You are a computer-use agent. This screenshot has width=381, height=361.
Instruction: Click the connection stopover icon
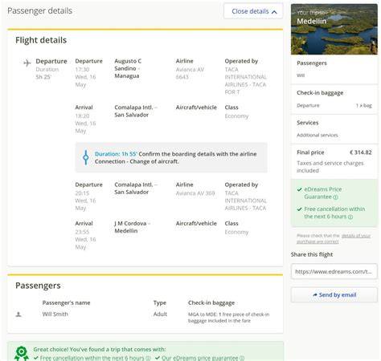[86, 157]
